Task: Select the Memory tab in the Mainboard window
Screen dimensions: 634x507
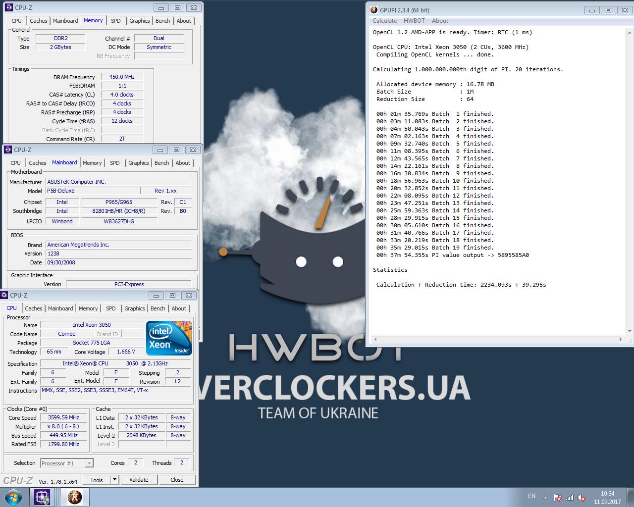Action: 92,163
